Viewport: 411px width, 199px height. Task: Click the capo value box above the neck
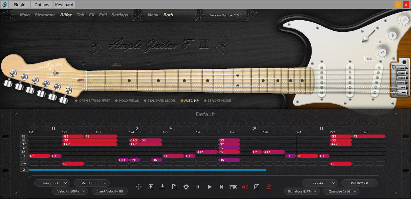click(116, 64)
